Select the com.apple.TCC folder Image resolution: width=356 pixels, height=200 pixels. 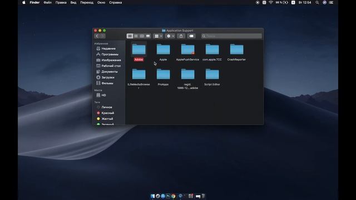coord(212,52)
